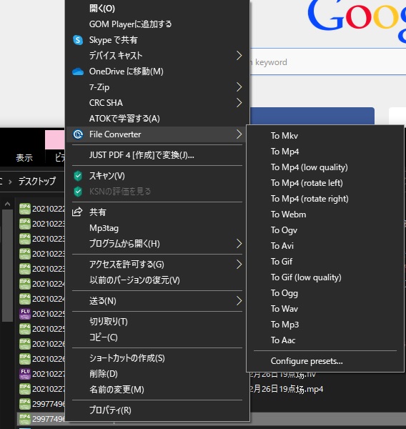Expand the CRC SHA submenu arrow

coord(239,103)
